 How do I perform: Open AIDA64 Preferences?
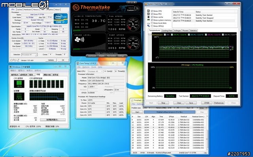(x=219, y=103)
